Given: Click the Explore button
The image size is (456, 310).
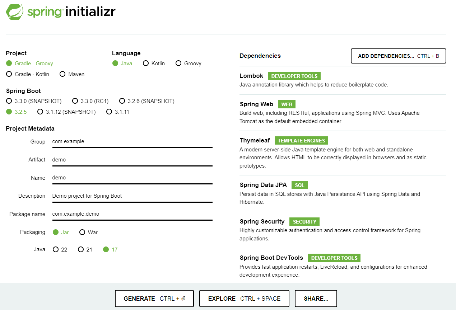Looking at the screenshot, I should (x=244, y=299).
